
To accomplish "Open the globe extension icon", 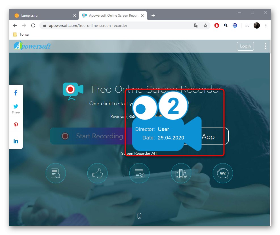I will click(235, 25).
